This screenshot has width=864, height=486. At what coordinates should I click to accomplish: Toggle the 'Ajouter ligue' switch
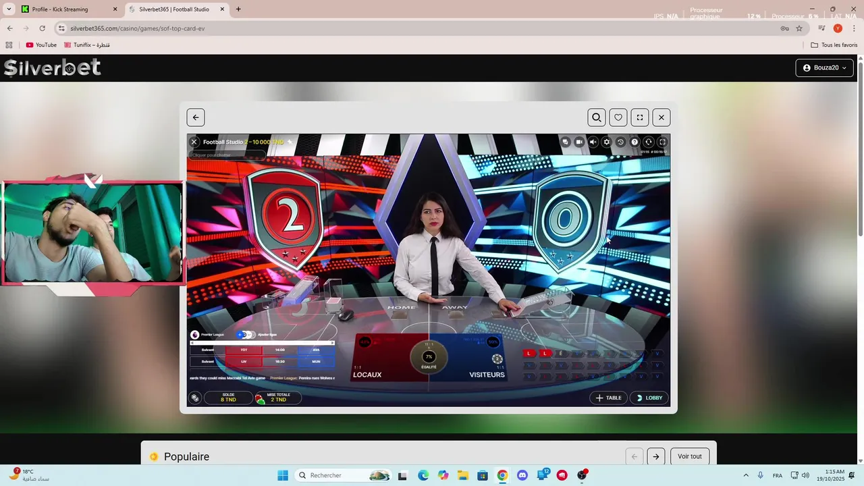coord(246,335)
